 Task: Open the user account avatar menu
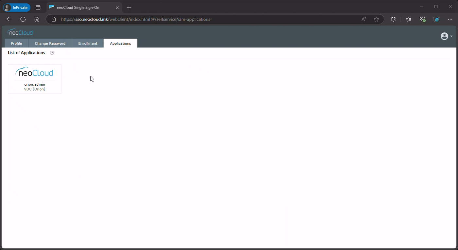tap(446, 36)
